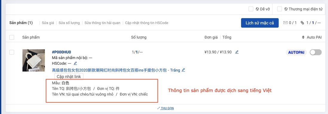
Task: Tick checkbox for product #P000HU0
Action: pyautogui.click(x=12, y=52)
